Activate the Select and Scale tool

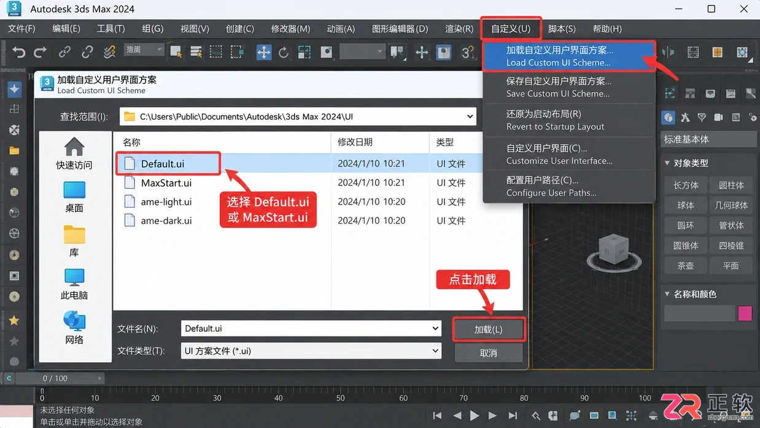(x=304, y=52)
